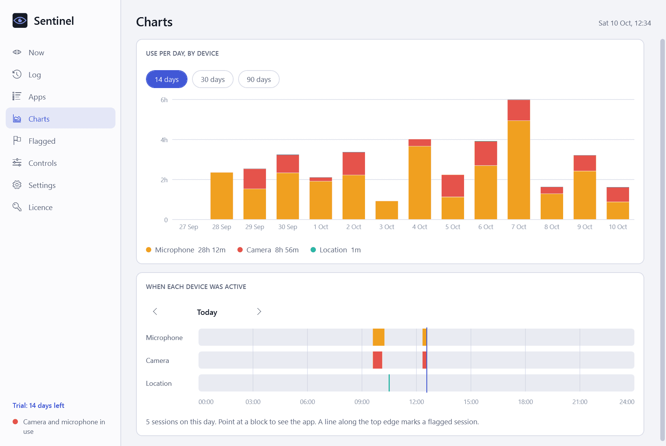Click the Today date label

click(x=207, y=312)
